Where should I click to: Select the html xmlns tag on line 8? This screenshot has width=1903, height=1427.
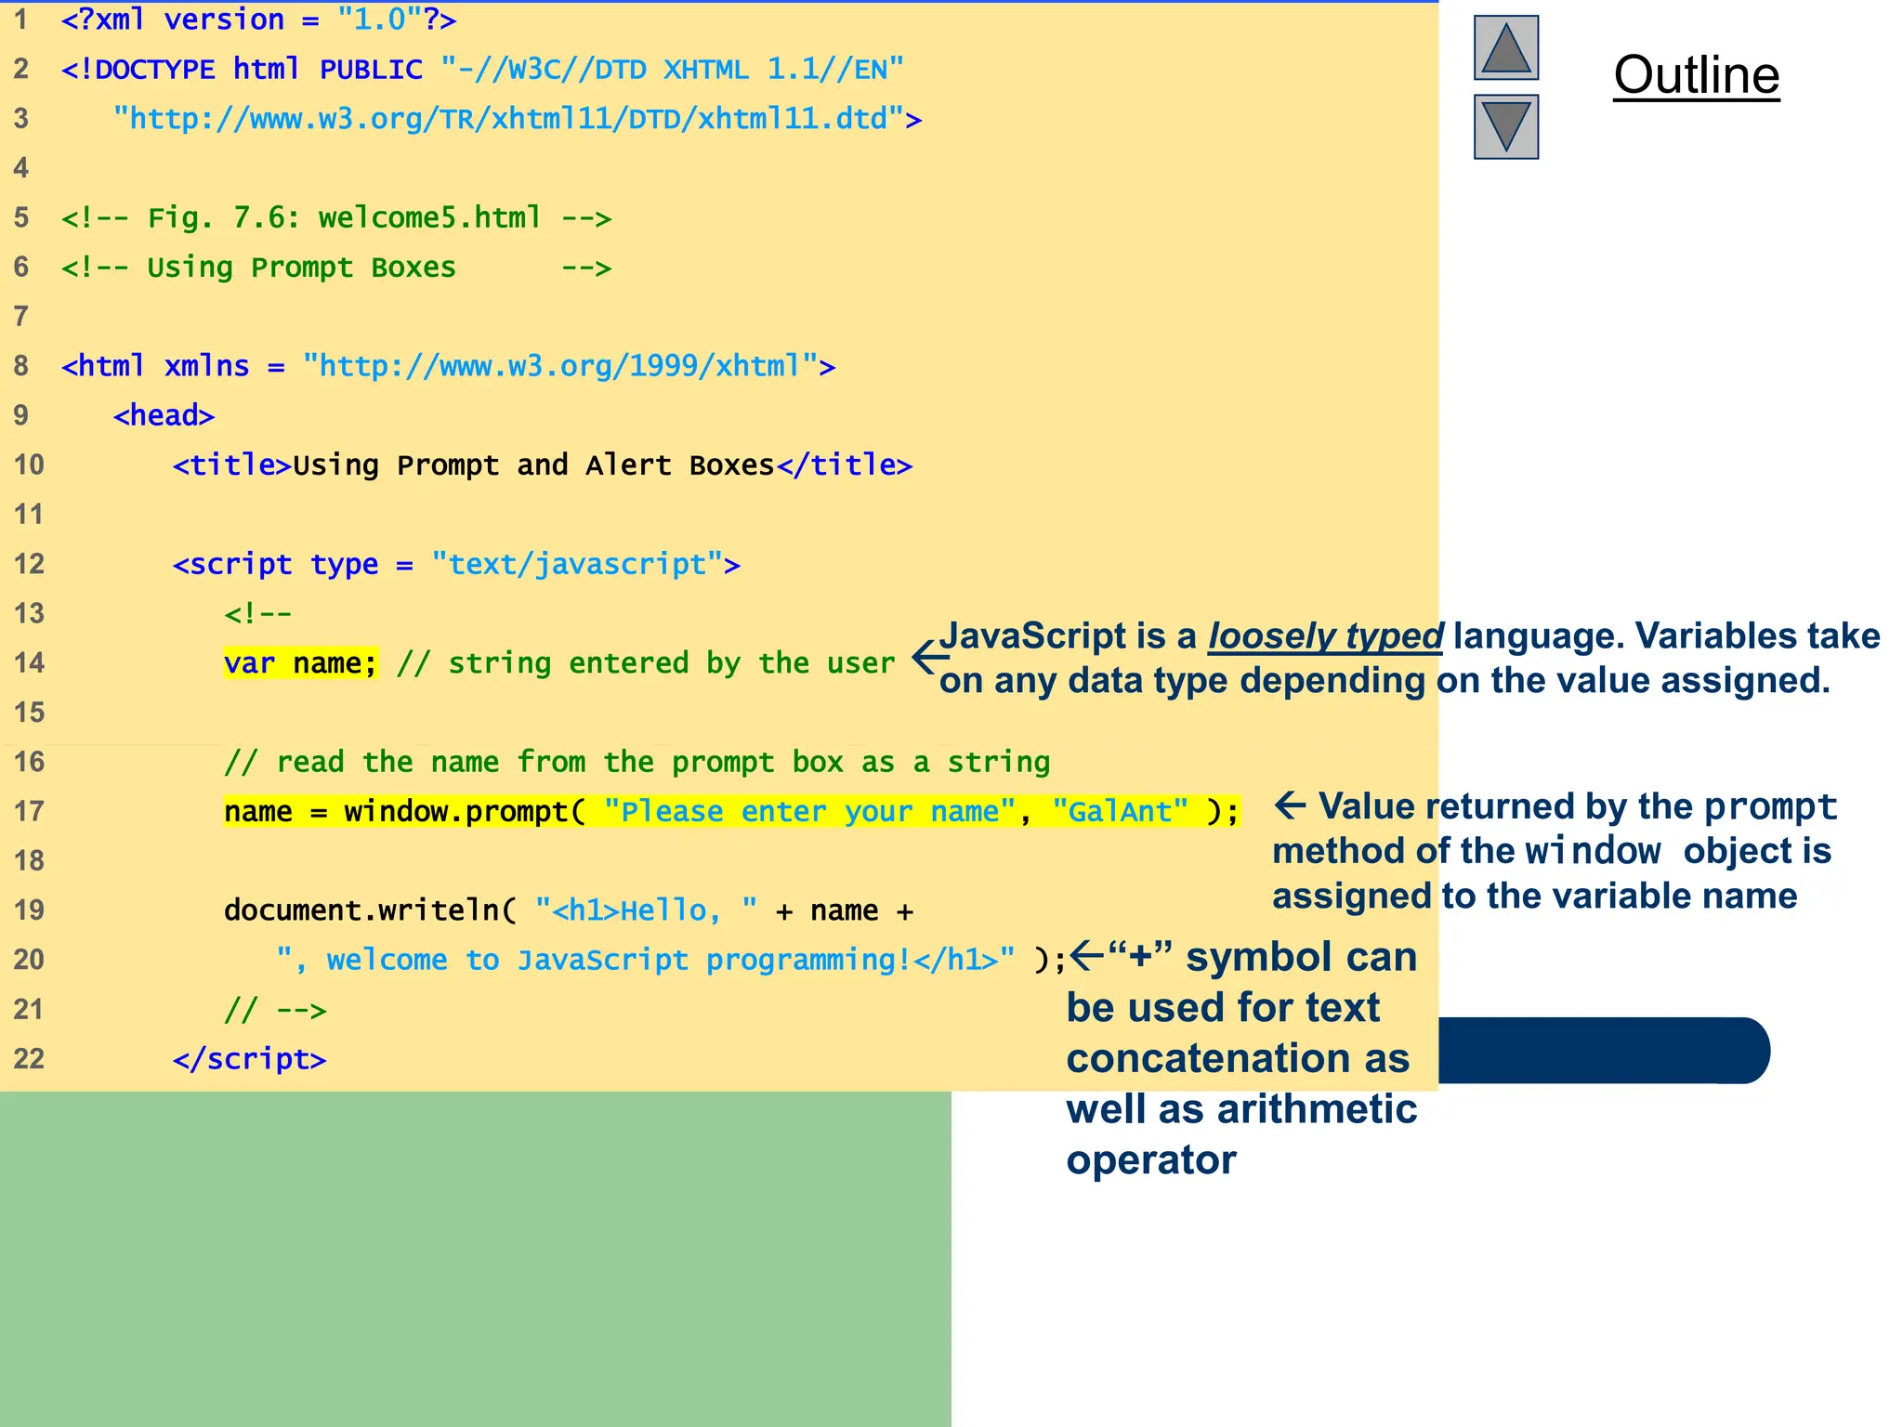coord(448,366)
